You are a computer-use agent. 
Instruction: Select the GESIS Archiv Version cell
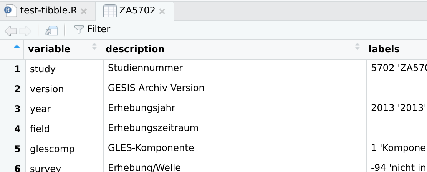pyautogui.click(x=156, y=88)
